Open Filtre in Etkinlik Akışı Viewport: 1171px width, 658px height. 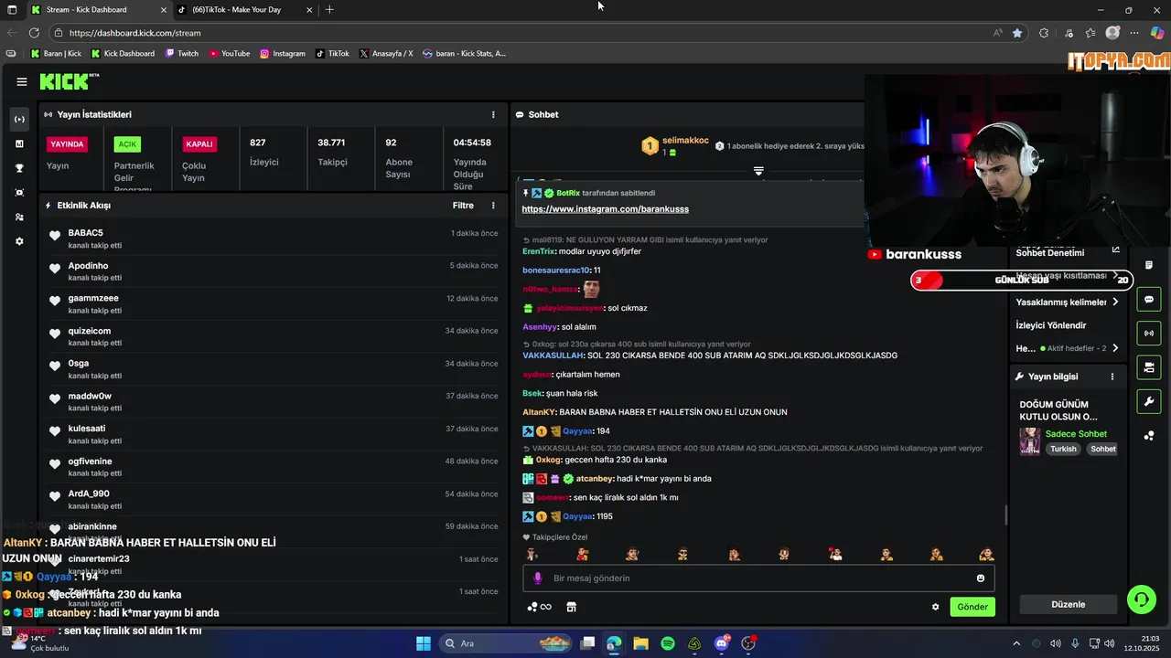[463, 206]
